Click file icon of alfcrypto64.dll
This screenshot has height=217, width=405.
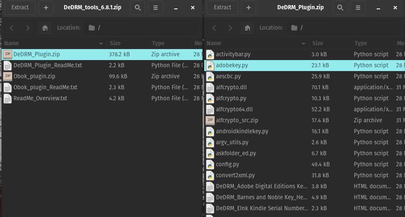coord(210,109)
